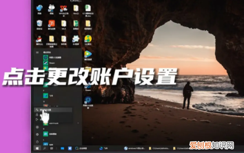Viewport: 244px width, 153px height.
Task: Open Settings gear in Start menu sidebar
Action: (37, 134)
